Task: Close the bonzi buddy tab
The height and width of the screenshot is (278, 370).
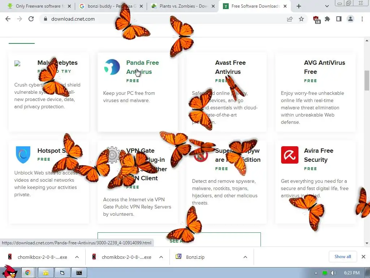Action: (x=141, y=7)
